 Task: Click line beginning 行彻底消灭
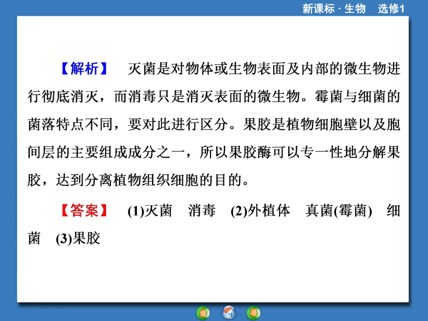(x=214, y=97)
